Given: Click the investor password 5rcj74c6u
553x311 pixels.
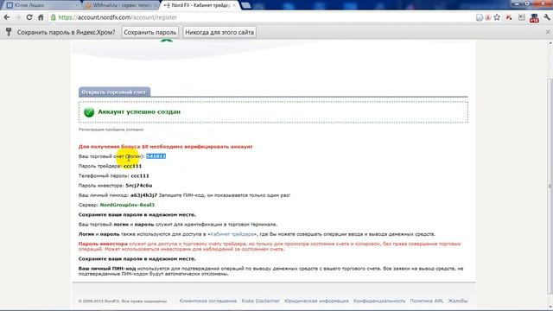Looking at the screenshot, I should 139,186.
